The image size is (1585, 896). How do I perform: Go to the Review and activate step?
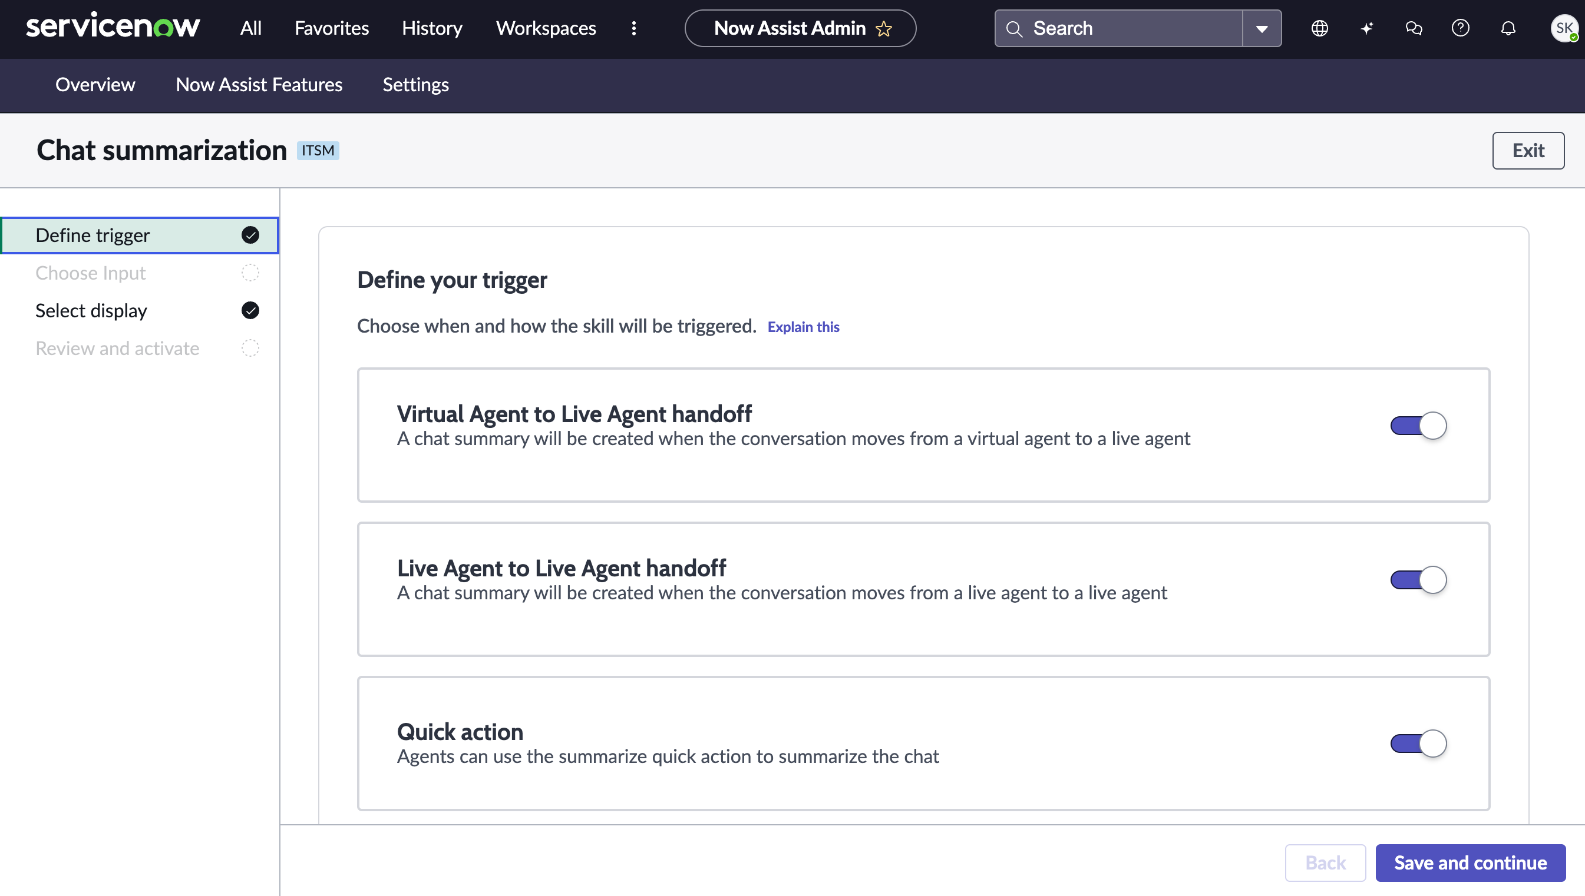pyautogui.click(x=140, y=349)
